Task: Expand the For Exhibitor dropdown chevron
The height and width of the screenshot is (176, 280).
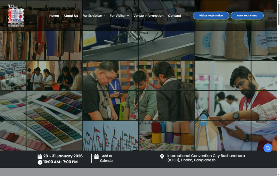Action: [104, 16]
